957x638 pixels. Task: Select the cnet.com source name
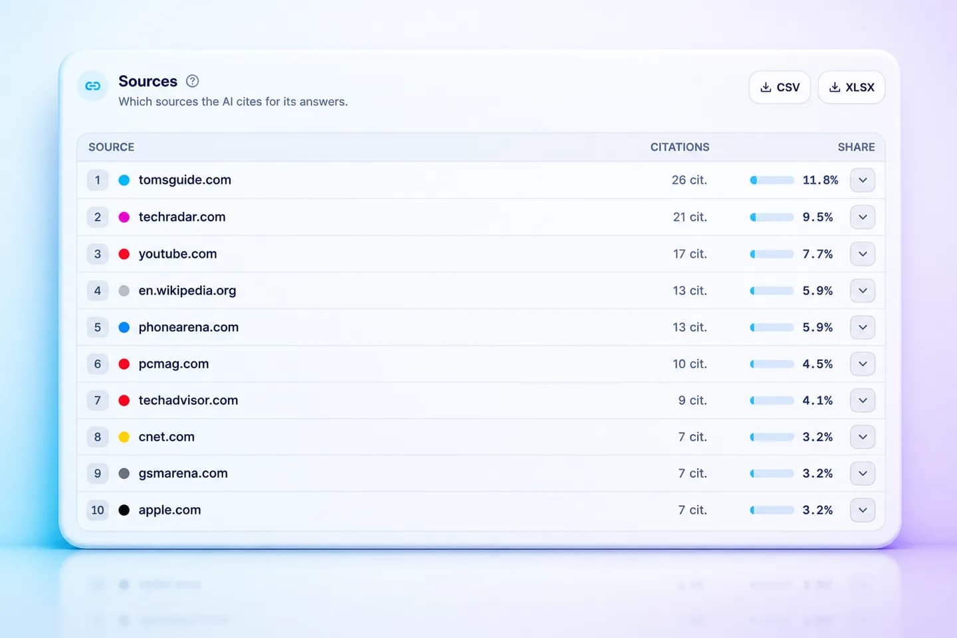[x=167, y=437]
